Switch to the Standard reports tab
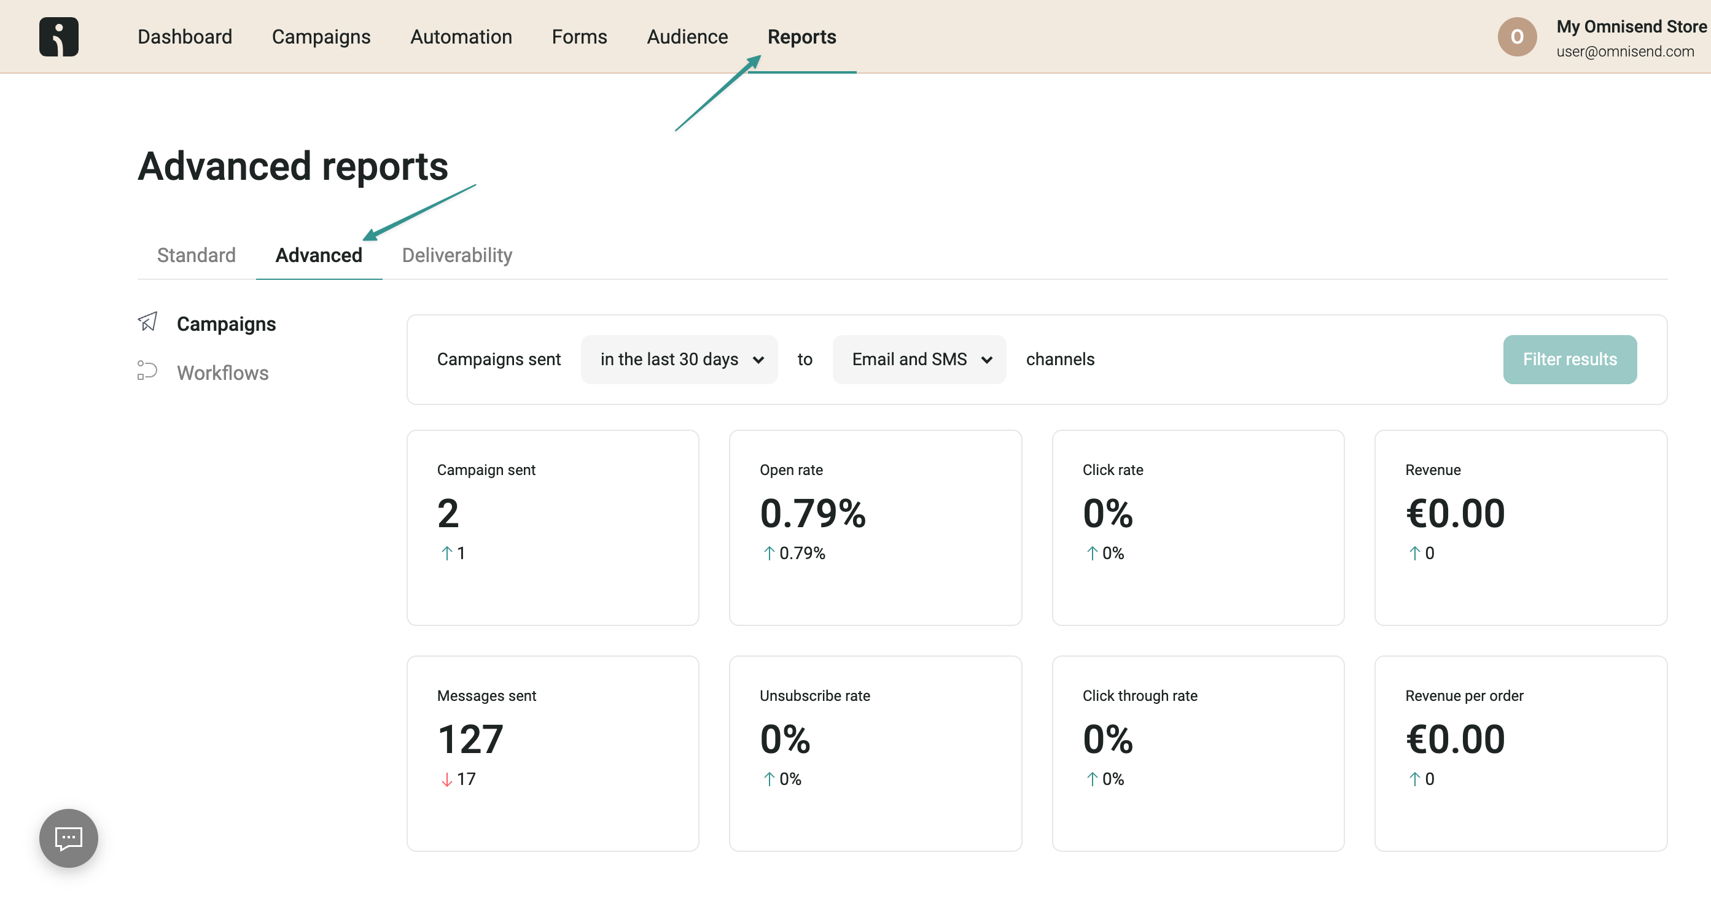1711x912 pixels. click(195, 255)
